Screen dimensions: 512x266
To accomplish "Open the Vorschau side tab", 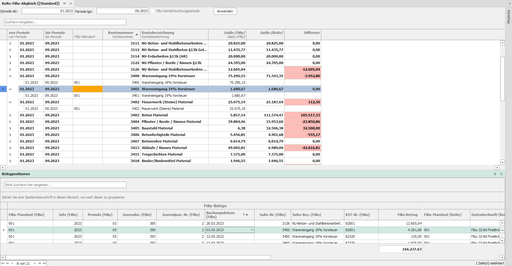I will pyautogui.click(x=509, y=17).
